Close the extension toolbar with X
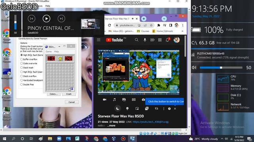 175,109
